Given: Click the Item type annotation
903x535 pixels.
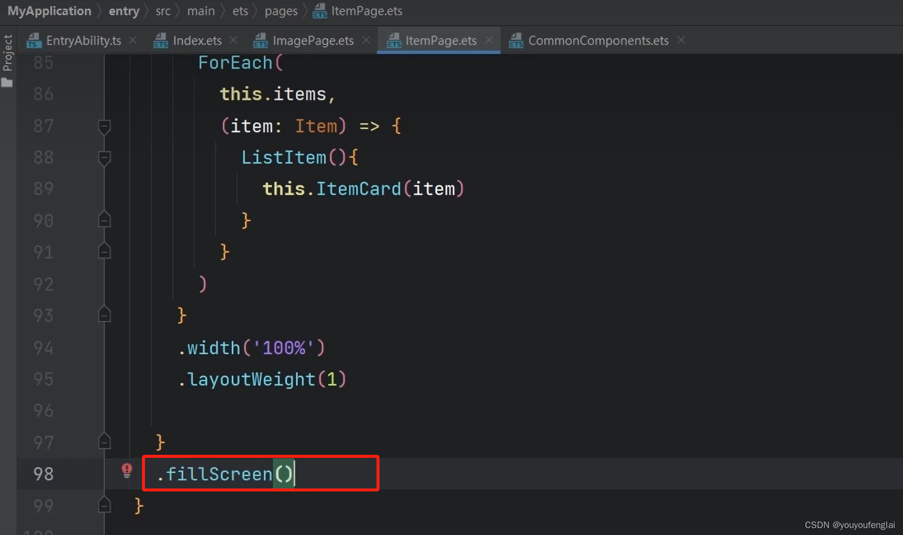Looking at the screenshot, I should [316, 126].
